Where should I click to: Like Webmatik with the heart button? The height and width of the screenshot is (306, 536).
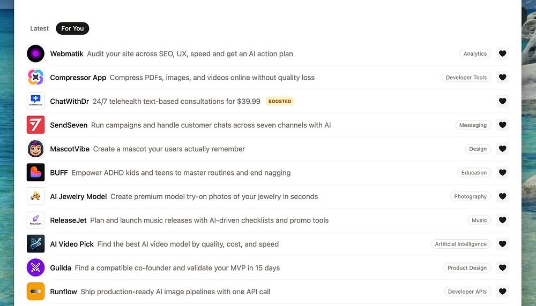pyautogui.click(x=502, y=53)
